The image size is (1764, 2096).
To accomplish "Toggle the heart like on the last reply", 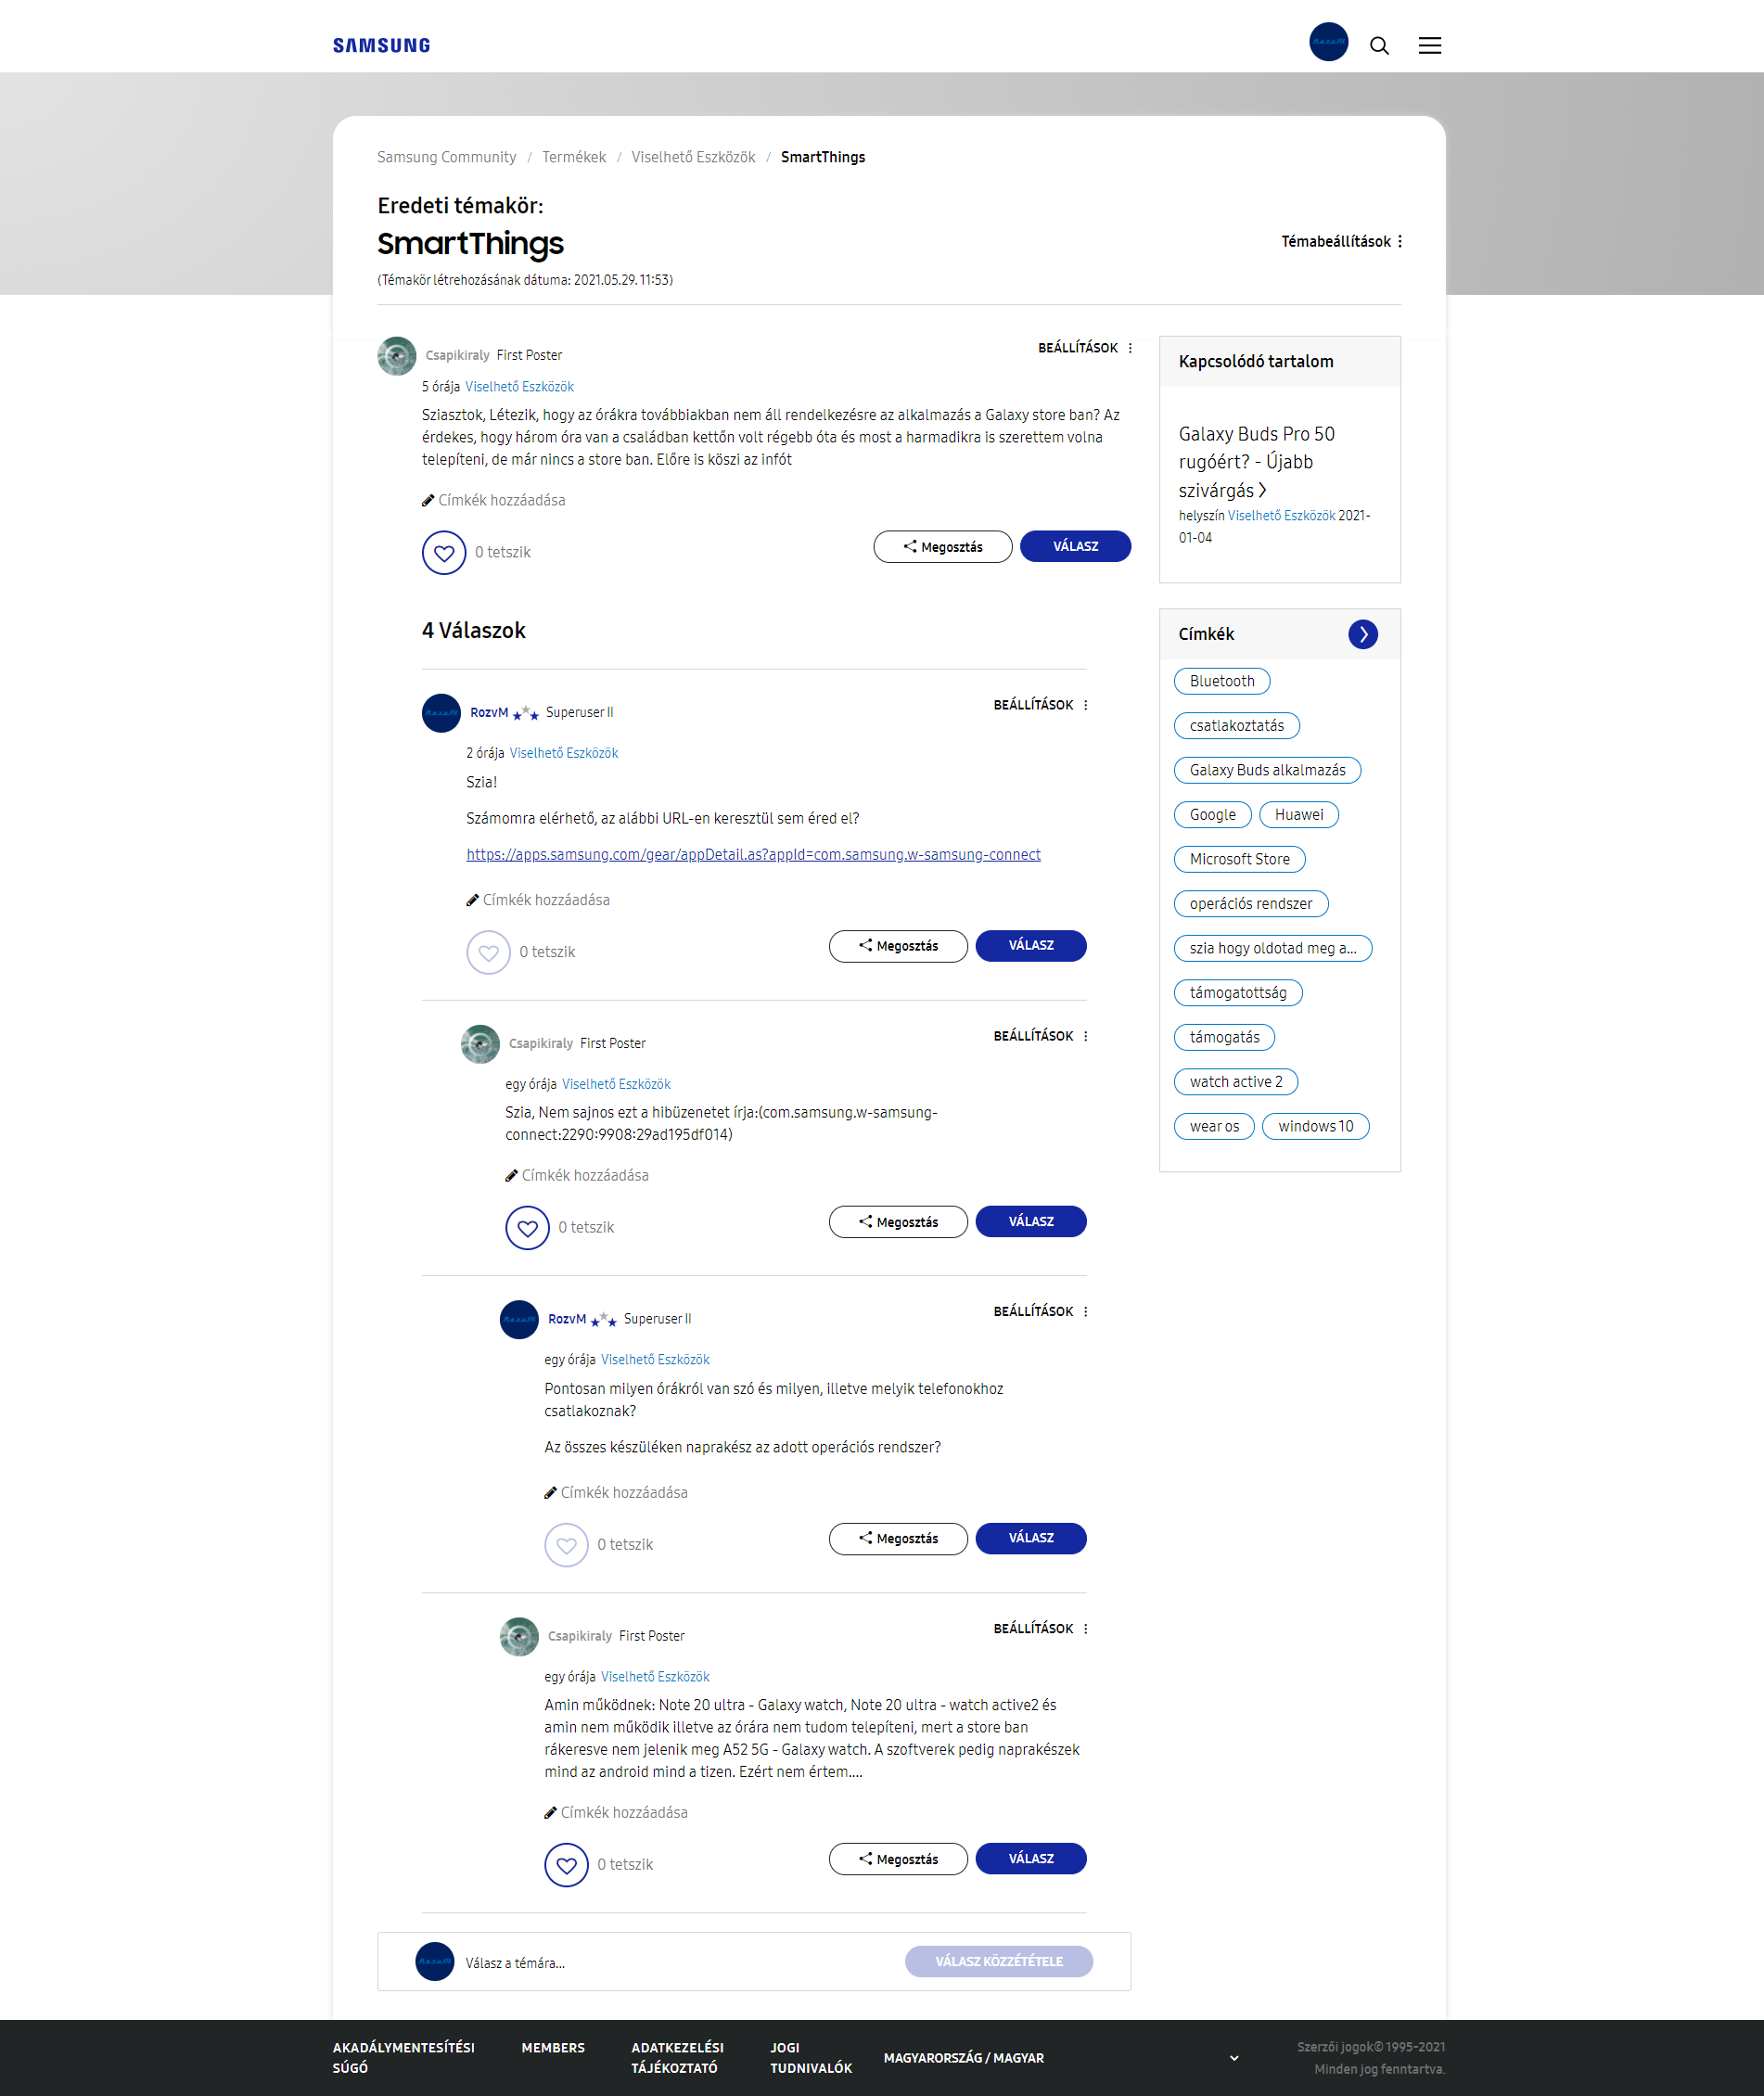I will 566,1864.
